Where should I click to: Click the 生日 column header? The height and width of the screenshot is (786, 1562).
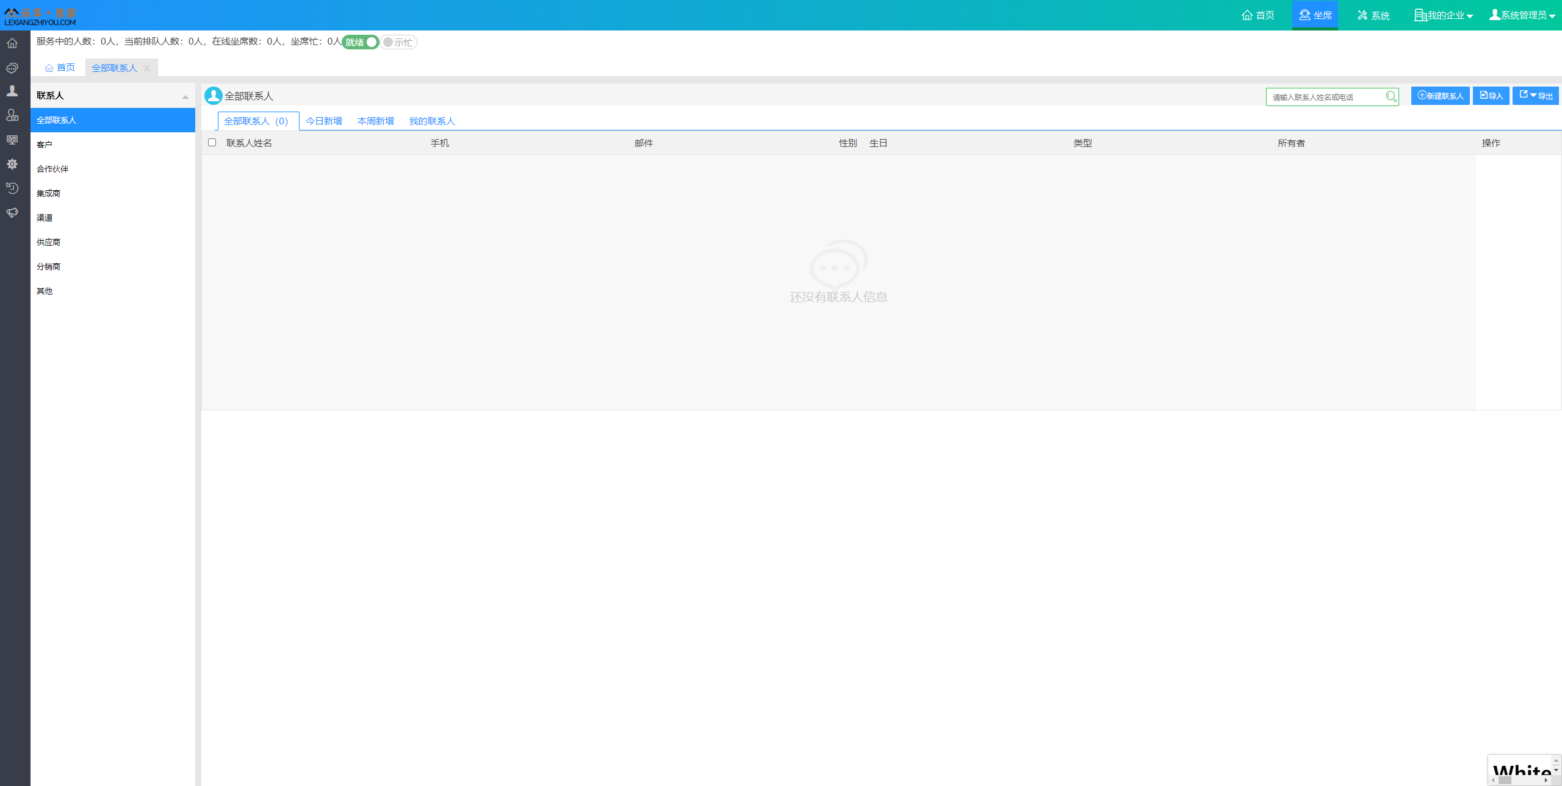[x=878, y=143]
